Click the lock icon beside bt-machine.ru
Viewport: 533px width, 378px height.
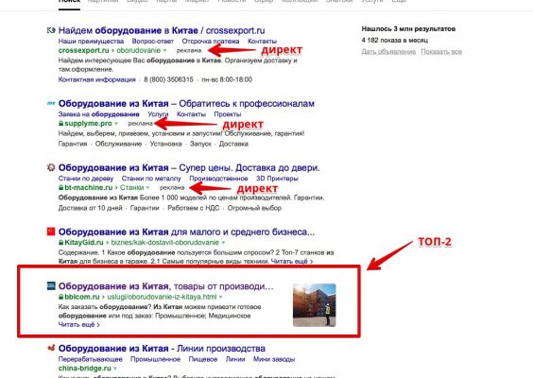point(60,188)
